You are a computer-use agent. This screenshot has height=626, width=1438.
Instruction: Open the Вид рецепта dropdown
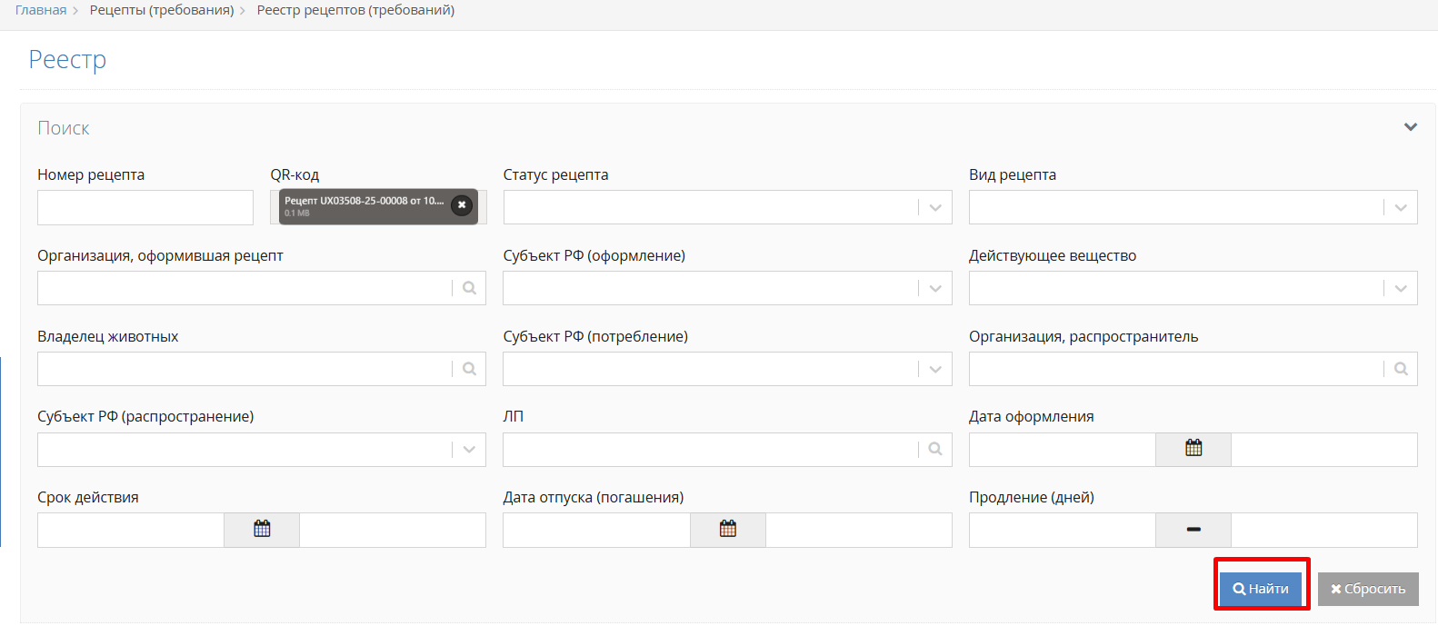pyautogui.click(x=1401, y=208)
